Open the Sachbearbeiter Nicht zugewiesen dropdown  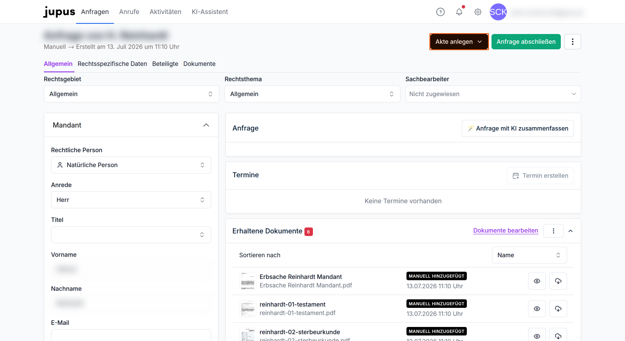[x=493, y=94]
